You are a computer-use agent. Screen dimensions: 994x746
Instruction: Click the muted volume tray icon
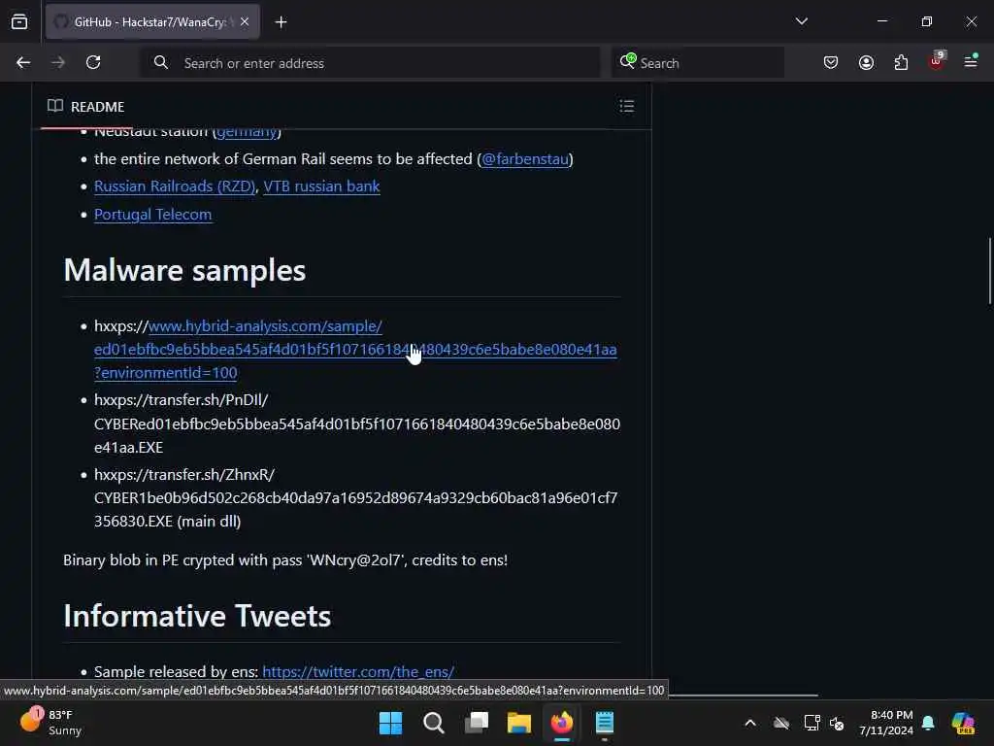837,723
